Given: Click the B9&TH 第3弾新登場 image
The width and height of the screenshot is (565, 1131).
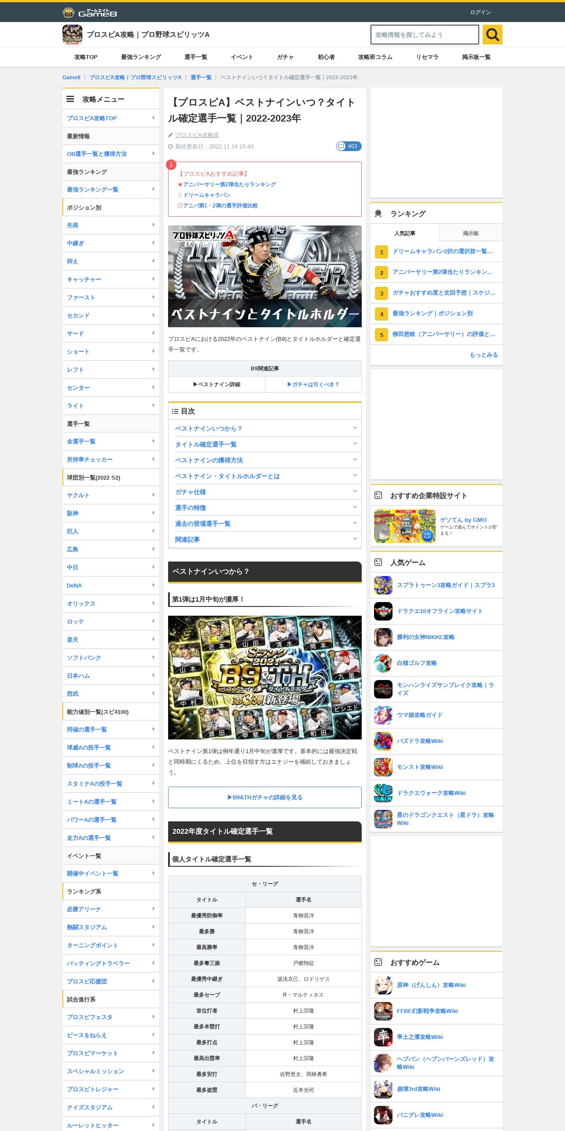Looking at the screenshot, I should pyautogui.click(x=265, y=678).
